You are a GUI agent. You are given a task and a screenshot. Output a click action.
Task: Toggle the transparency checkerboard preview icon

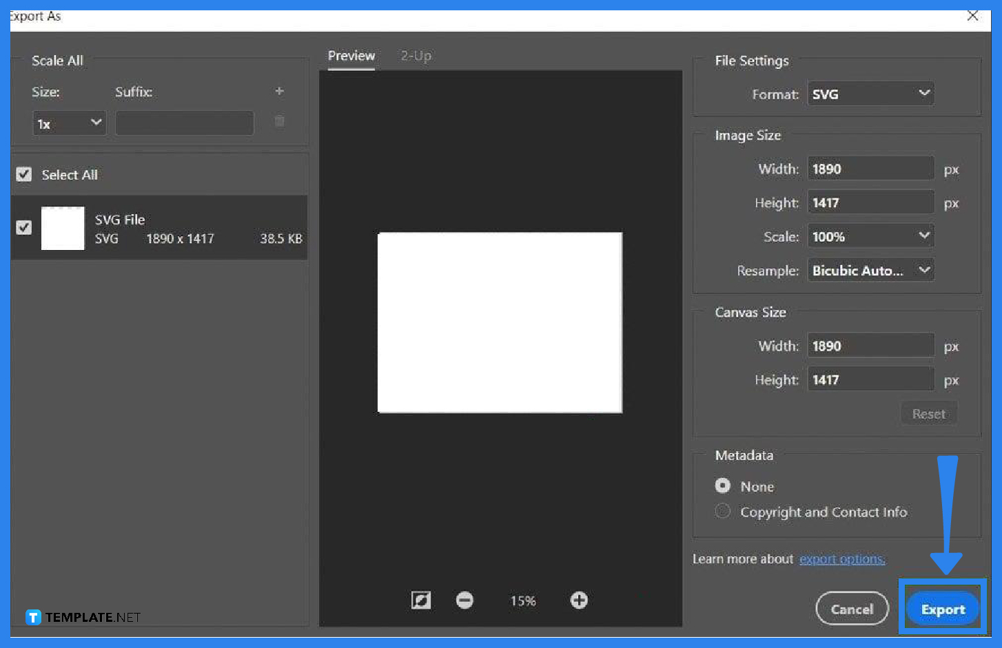pos(420,600)
